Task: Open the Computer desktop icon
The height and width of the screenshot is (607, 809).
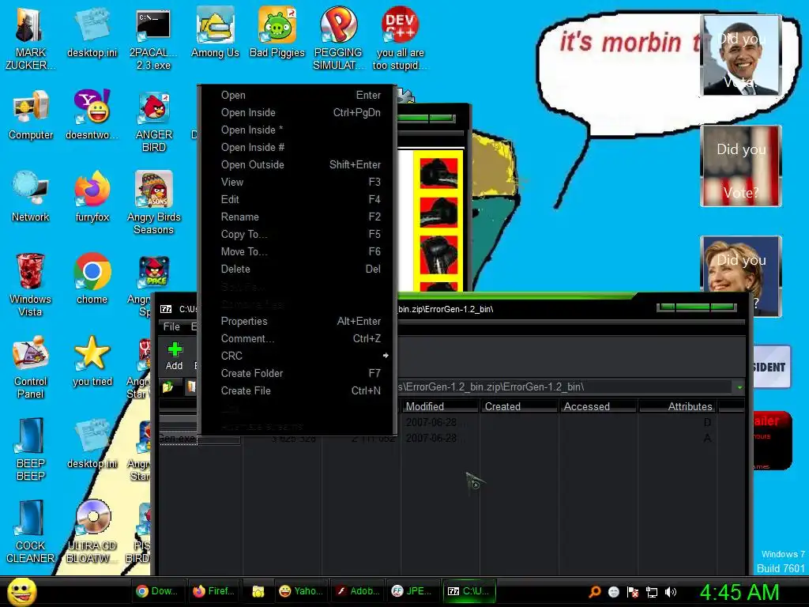Action: pos(31,115)
